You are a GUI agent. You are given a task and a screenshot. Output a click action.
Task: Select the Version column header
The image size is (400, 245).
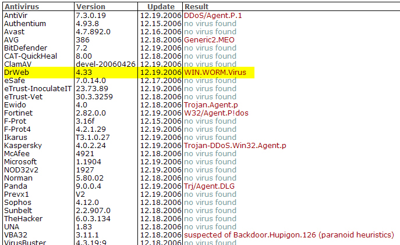91,6
